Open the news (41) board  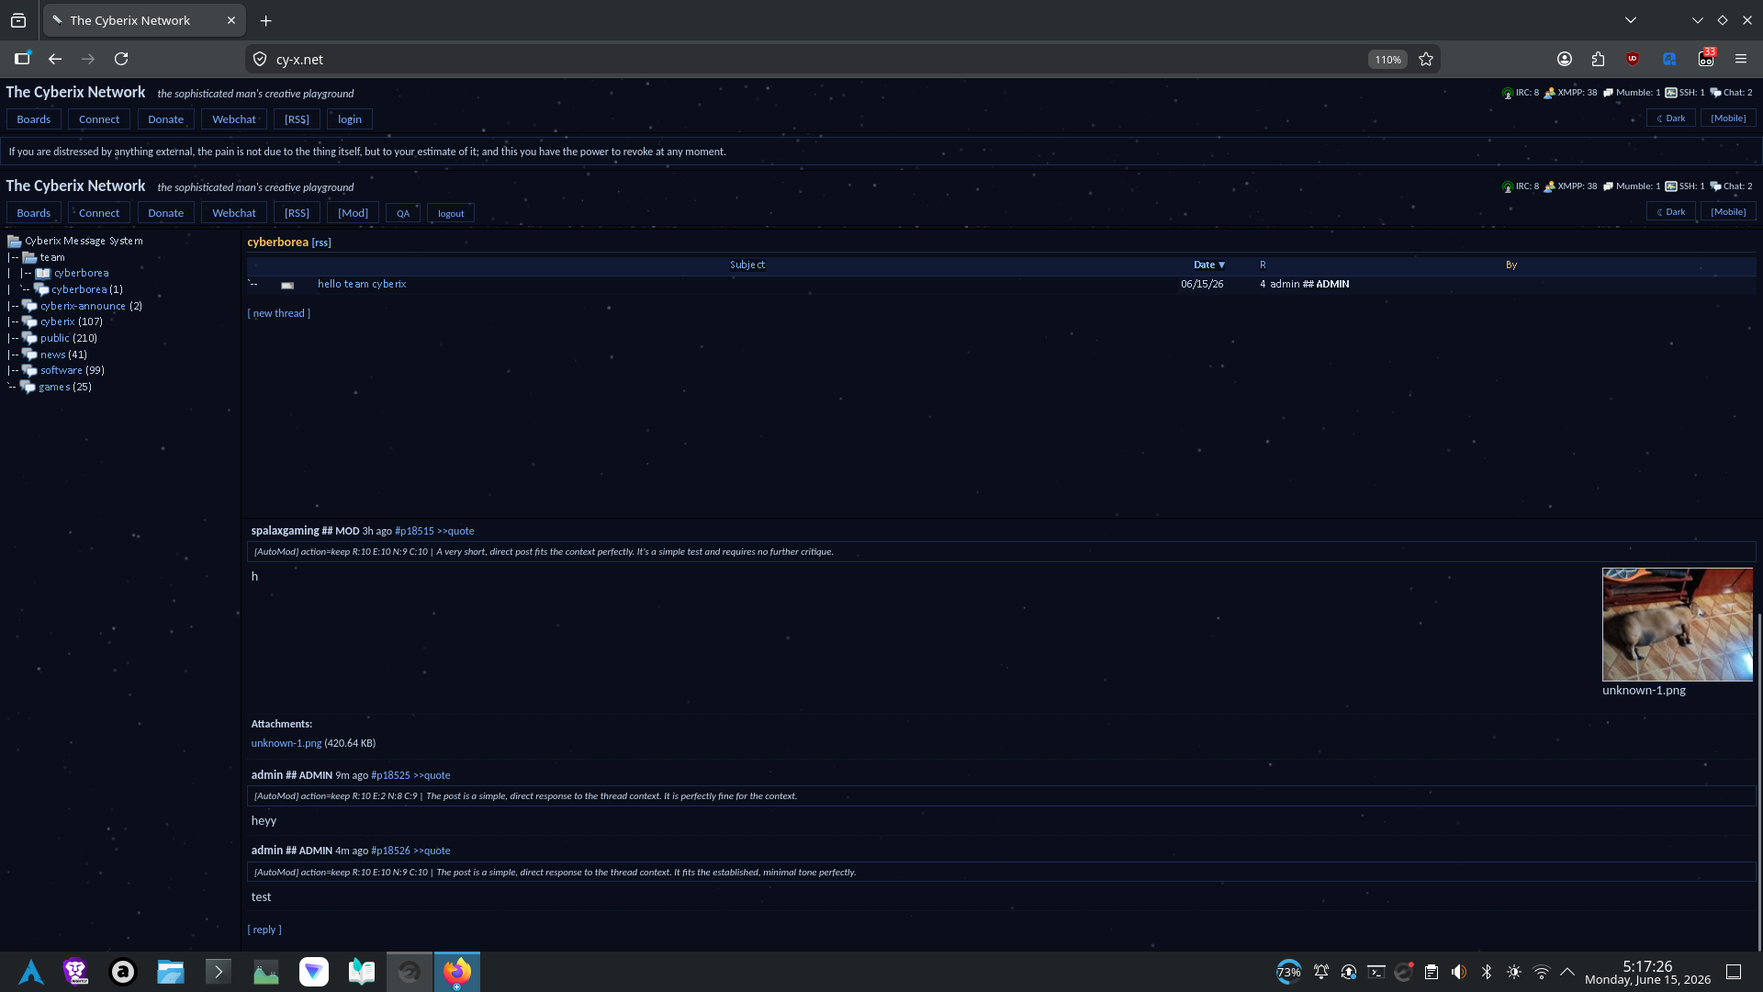pos(53,355)
